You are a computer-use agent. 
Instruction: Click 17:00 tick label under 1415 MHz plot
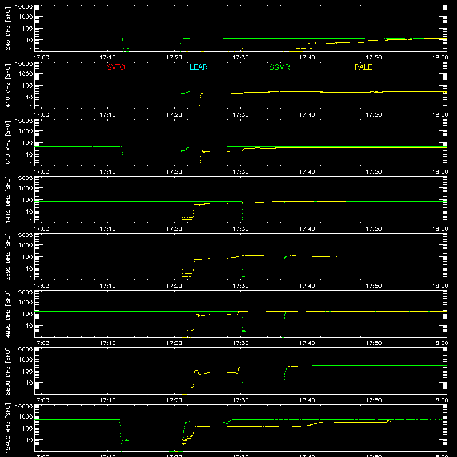41,229
